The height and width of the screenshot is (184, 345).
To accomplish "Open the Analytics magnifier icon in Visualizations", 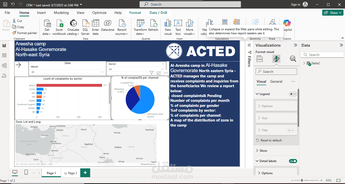I will point(293,59).
